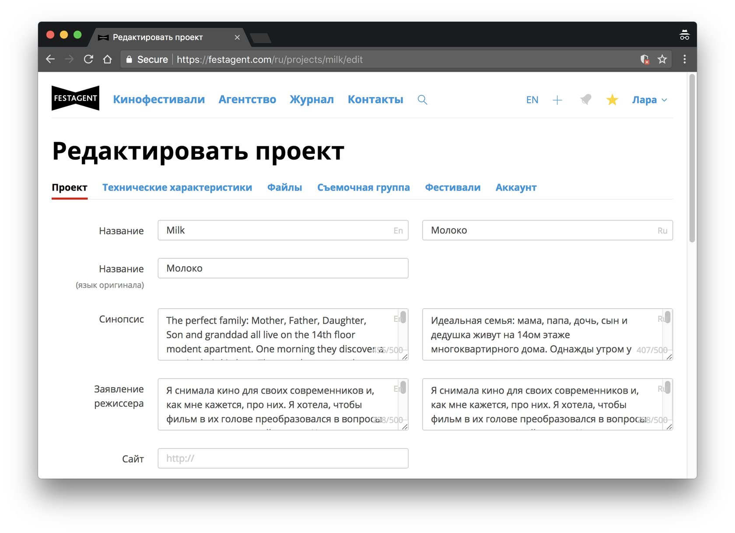This screenshot has height=533, width=735.
Task: Switch to Фестивали tab
Action: click(x=453, y=188)
